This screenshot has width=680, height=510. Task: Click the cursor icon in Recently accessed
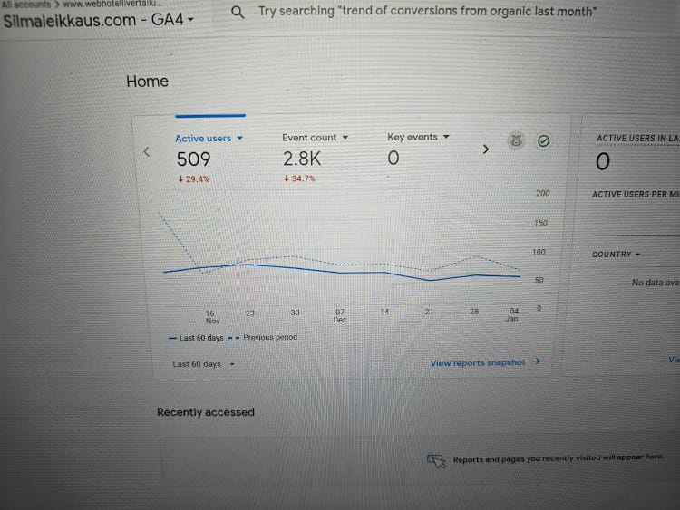437,460
